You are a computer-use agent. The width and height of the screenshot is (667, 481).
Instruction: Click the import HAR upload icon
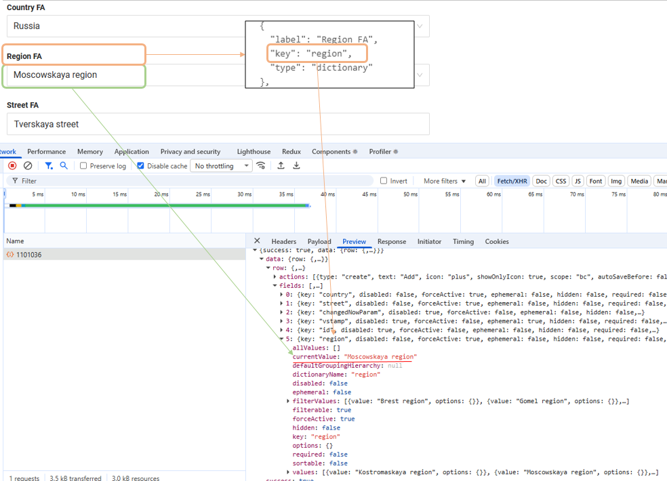click(281, 166)
